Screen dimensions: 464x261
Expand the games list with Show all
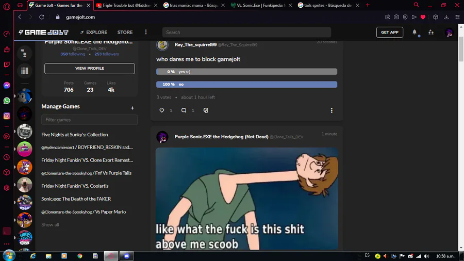[50, 225]
